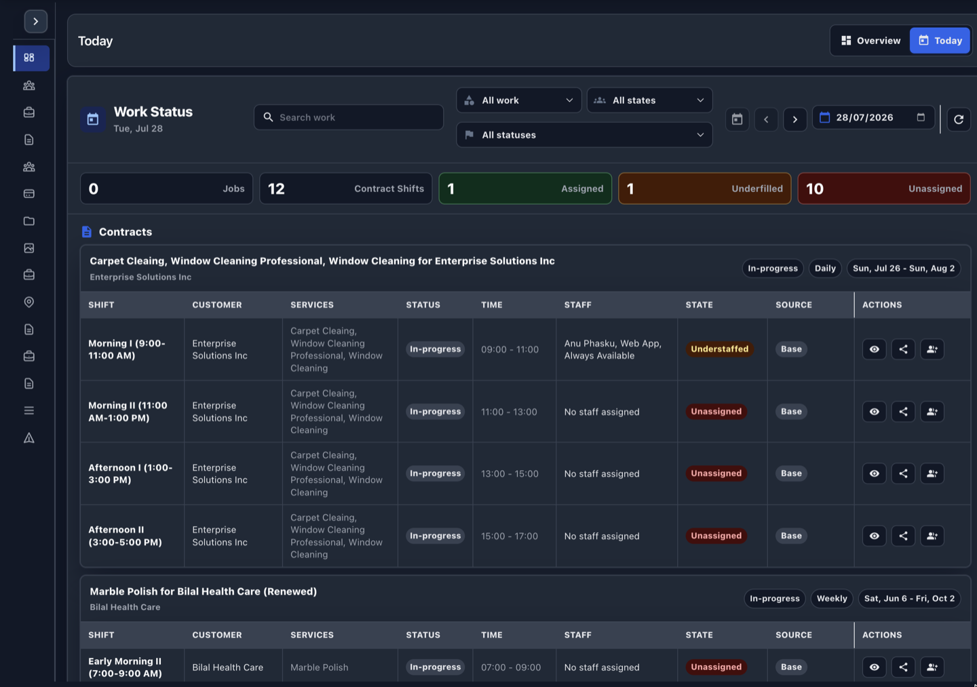Focus the Search work field
Viewport: 977px width, 687px height.
click(x=349, y=117)
